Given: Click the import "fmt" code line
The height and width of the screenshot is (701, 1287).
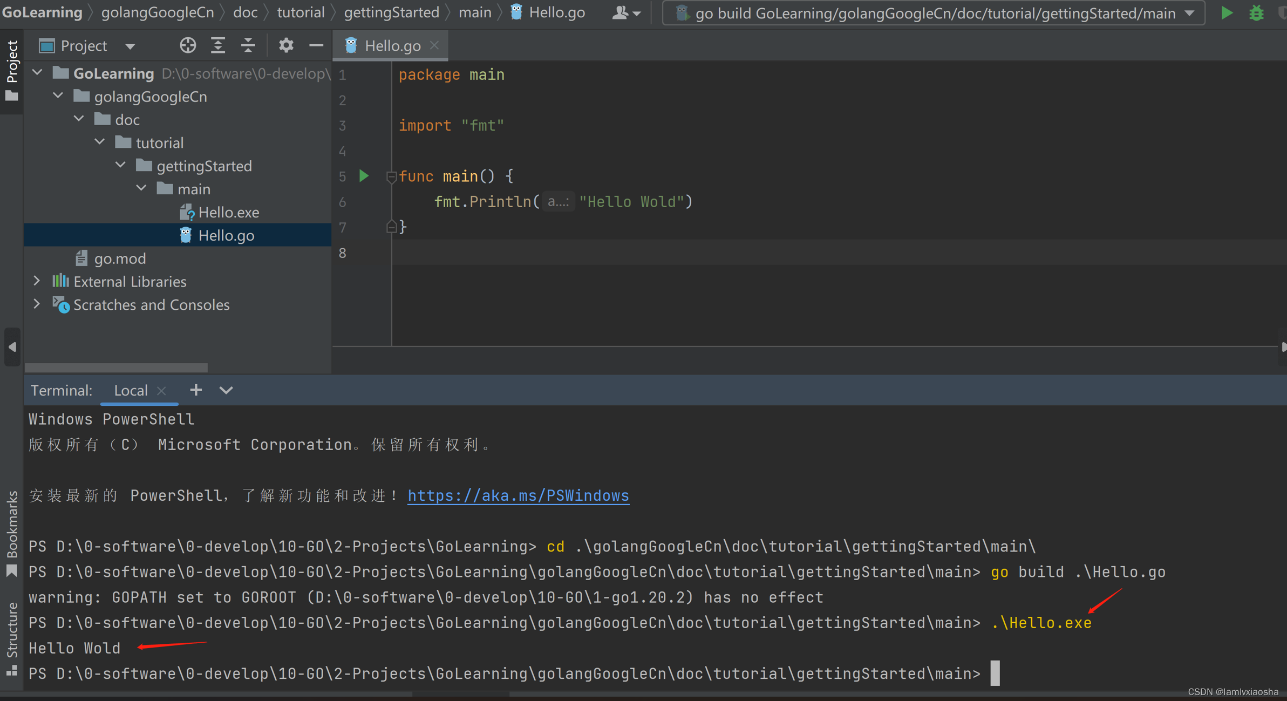Looking at the screenshot, I should click(x=451, y=125).
